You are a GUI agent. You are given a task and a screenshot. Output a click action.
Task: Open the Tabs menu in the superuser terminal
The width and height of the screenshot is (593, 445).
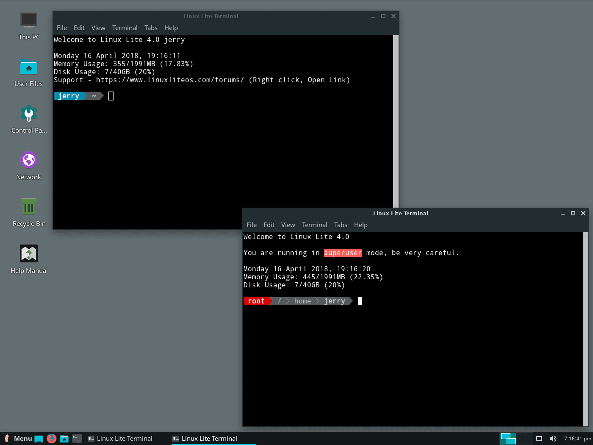click(341, 225)
